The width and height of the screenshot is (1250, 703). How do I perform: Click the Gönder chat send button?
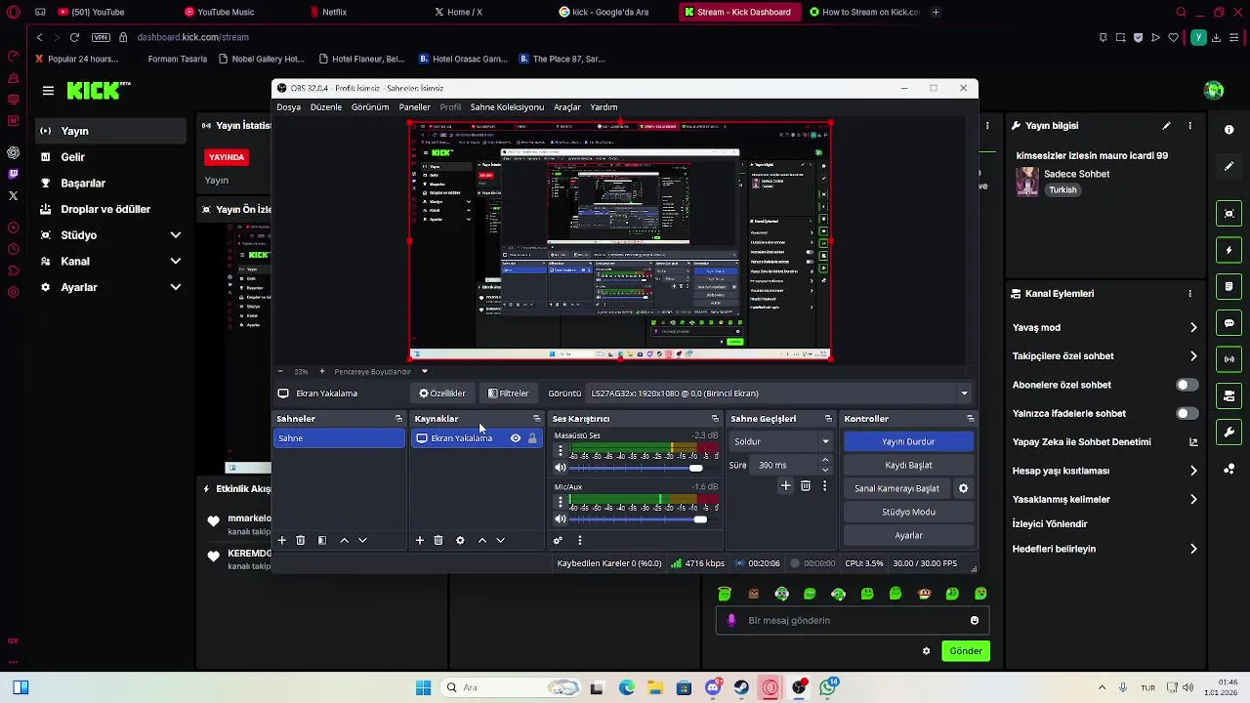pyautogui.click(x=966, y=651)
